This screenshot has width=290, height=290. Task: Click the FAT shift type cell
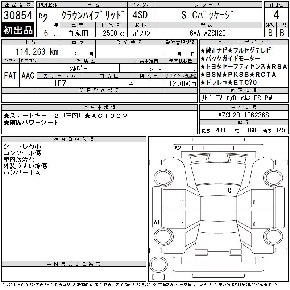click(11, 75)
